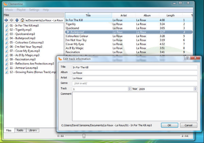Confirm track edits with OK
This screenshot has height=143, width=204.
coord(170,125)
